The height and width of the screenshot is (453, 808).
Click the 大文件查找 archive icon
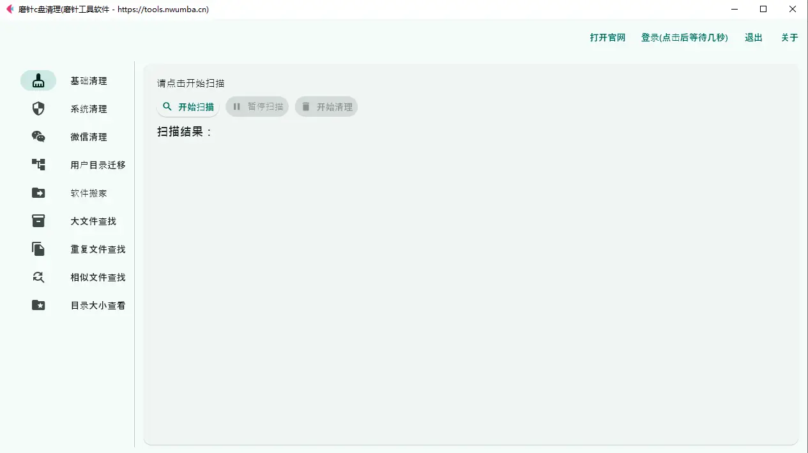(x=38, y=221)
